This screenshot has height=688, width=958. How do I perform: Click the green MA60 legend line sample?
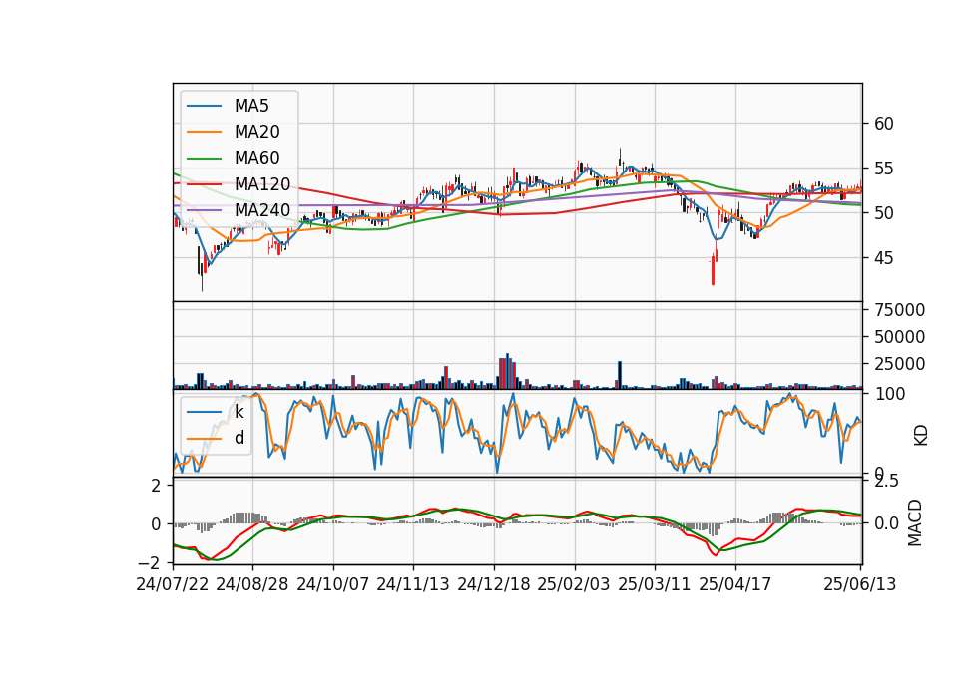(x=204, y=159)
